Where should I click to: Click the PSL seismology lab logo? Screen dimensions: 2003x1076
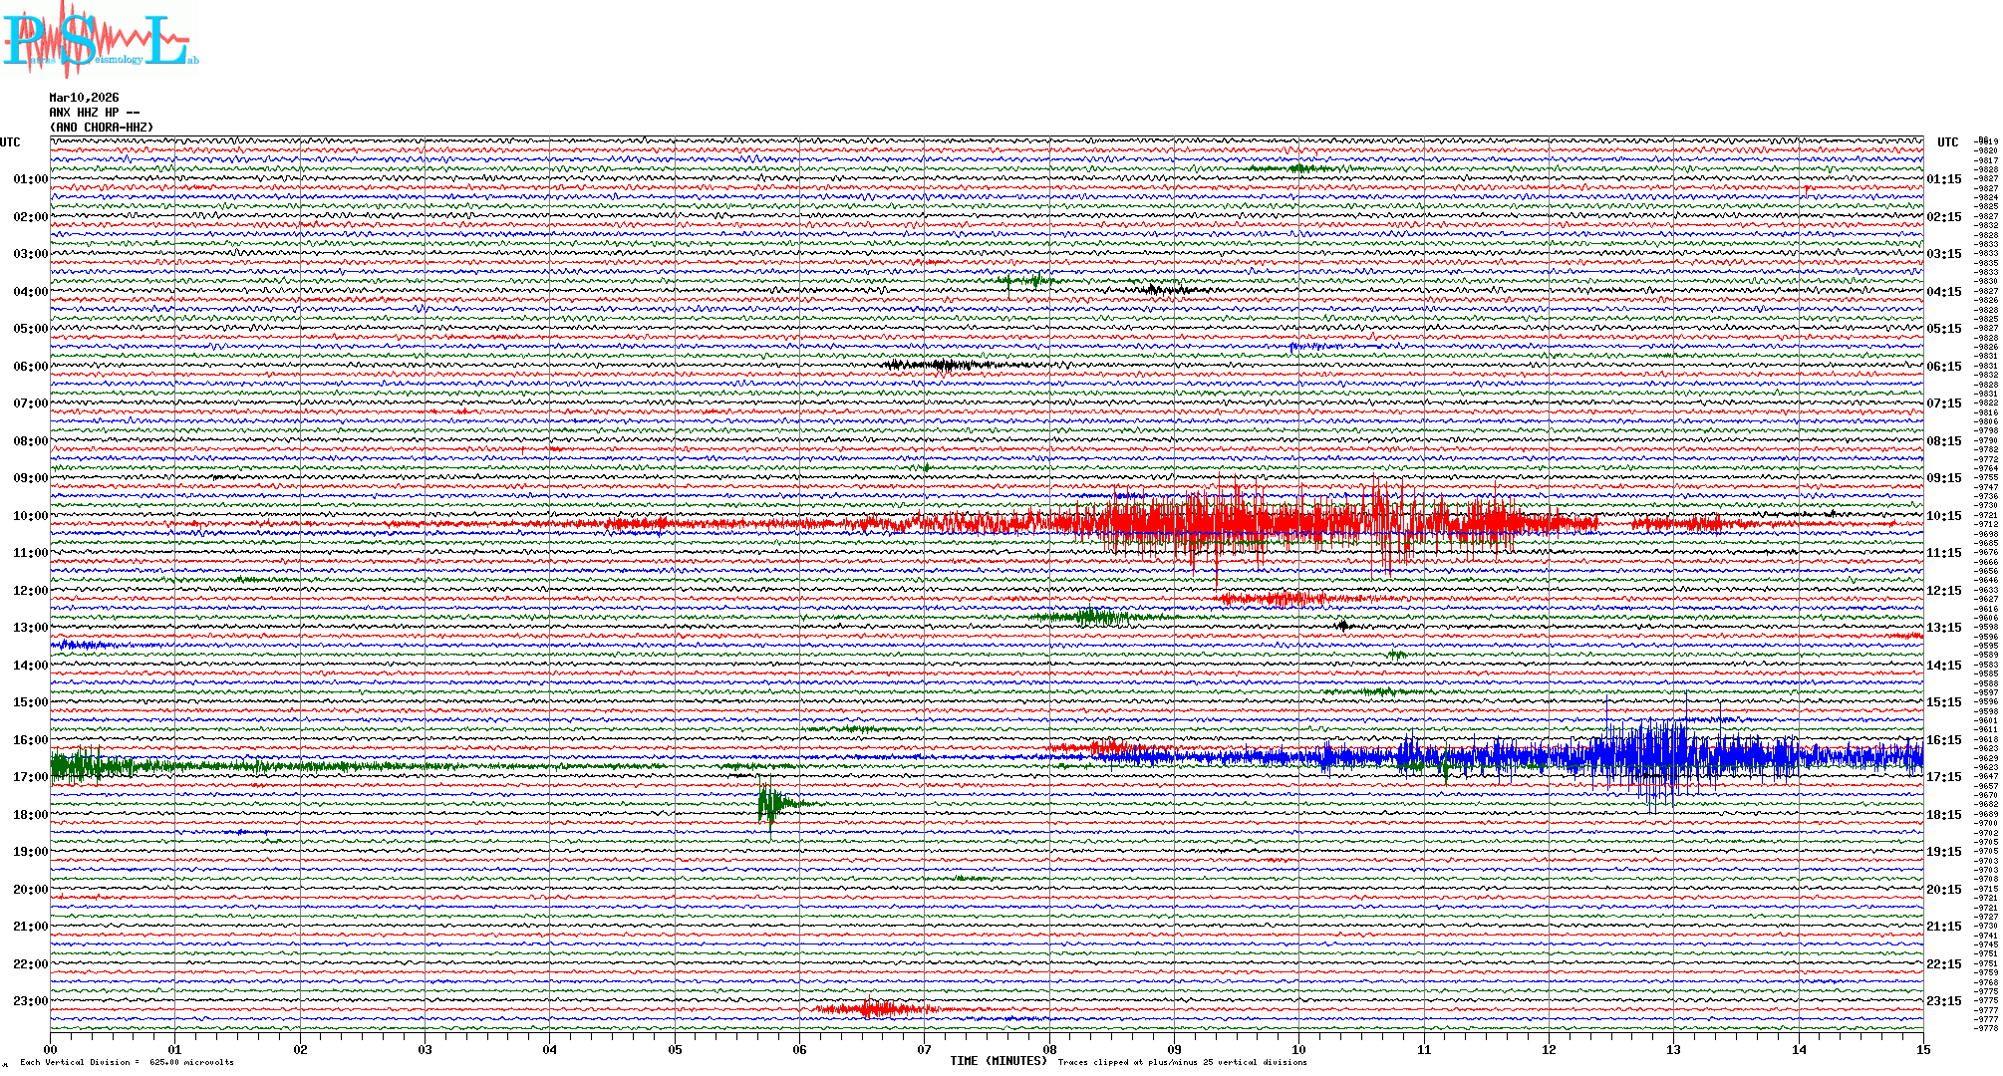coord(100,38)
